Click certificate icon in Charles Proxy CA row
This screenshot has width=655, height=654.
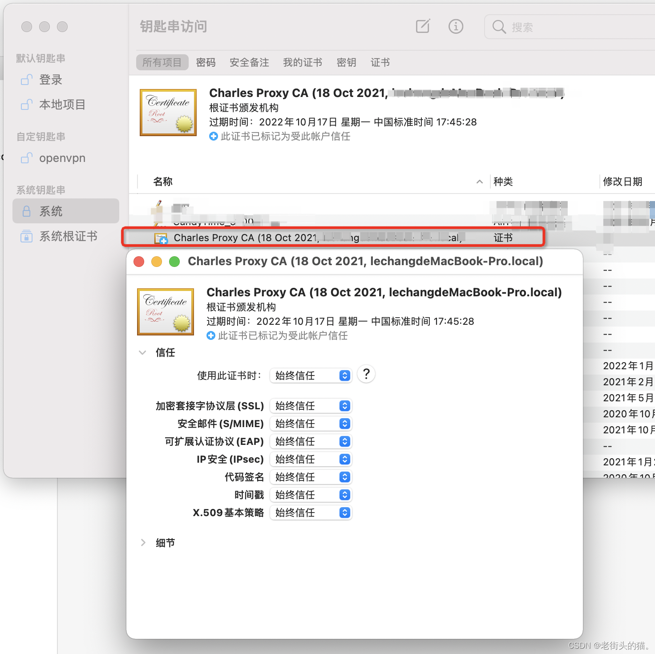click(161, 238)
